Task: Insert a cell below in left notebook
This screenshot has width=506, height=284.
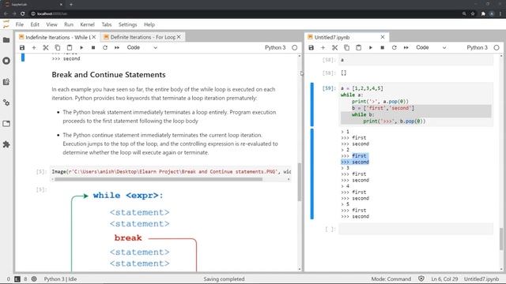Action: (34, 47)
